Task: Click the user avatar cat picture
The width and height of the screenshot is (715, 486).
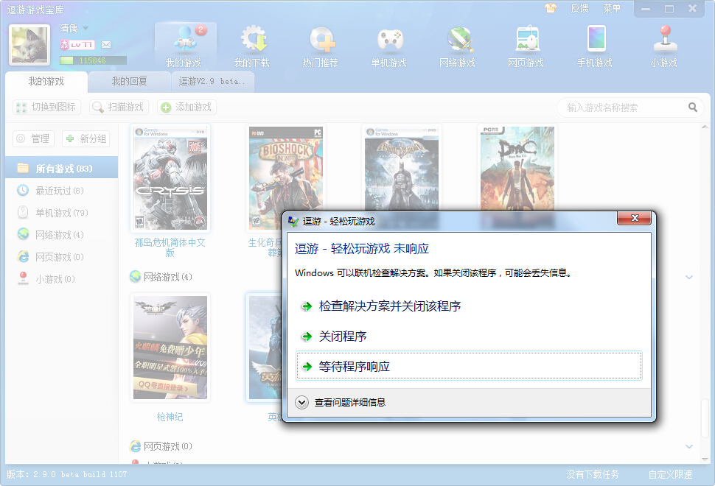Action: [29, 45]
